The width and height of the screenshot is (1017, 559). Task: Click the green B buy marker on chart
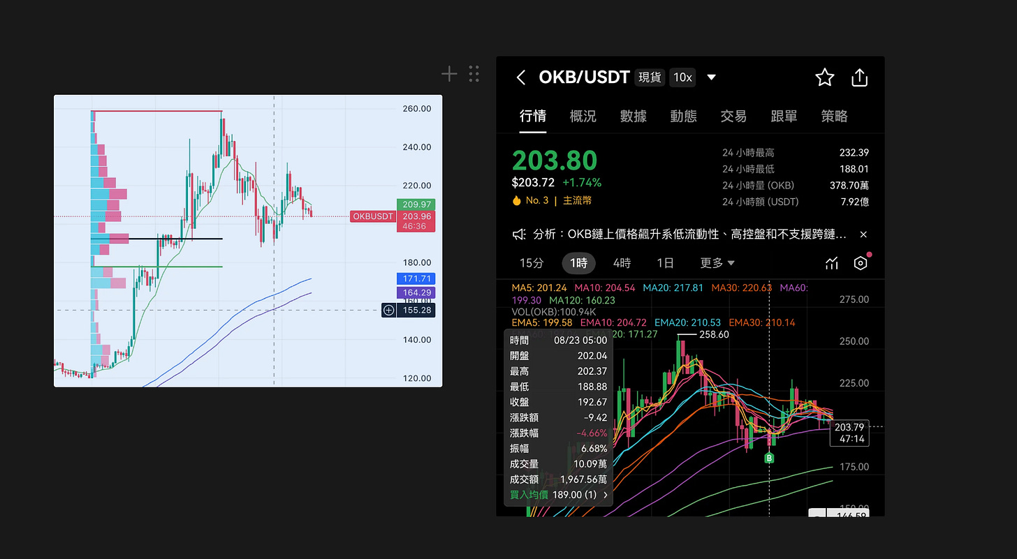click(x=769, y=458)
